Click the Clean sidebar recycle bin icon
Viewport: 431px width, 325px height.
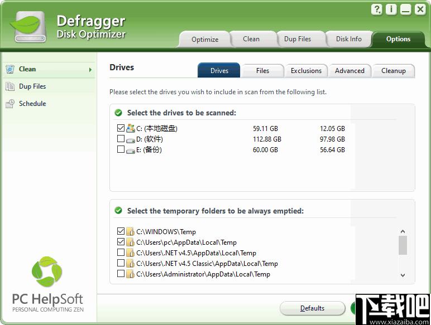point(10,69)
